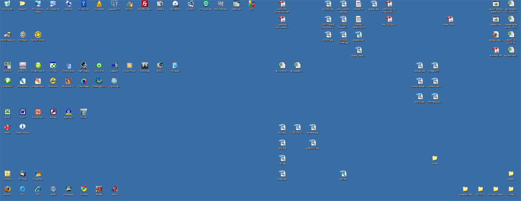Select the Outlook desktop shortcut

pos(7,174)
